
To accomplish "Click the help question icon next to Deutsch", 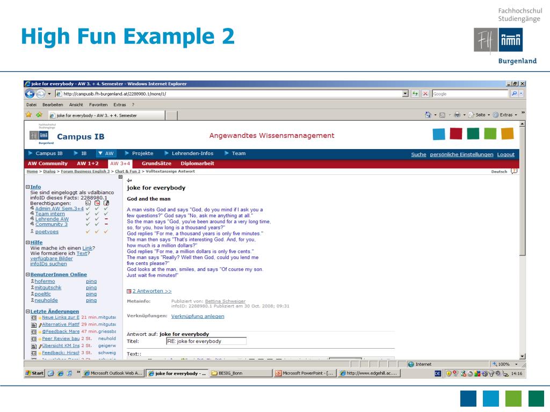I will coord(514,171).
